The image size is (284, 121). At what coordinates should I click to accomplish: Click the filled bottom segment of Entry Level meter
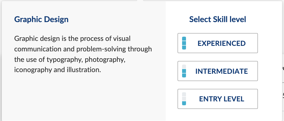pyautogui.click(x=184, y=103)
